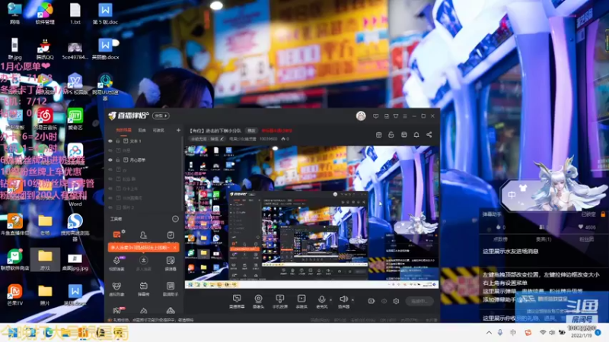Screen dimensions: 609x342
Task: Switch to the second scene tab
Action: [x=142, y=130]
